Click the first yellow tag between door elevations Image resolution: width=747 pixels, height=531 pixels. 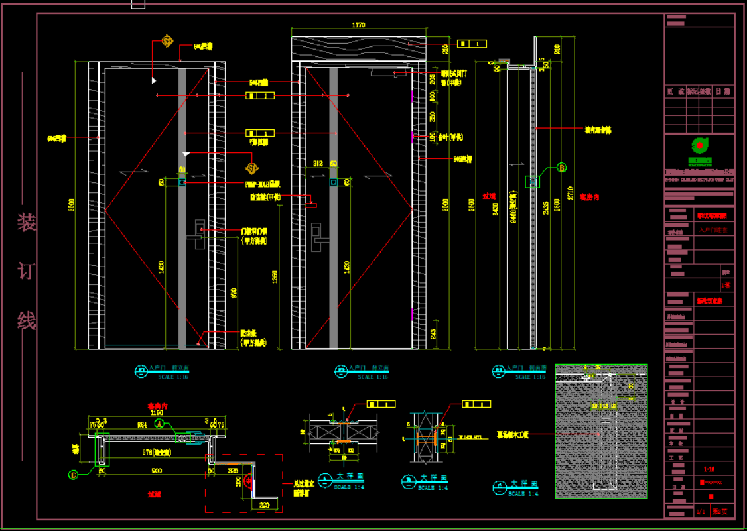[259, 96]
